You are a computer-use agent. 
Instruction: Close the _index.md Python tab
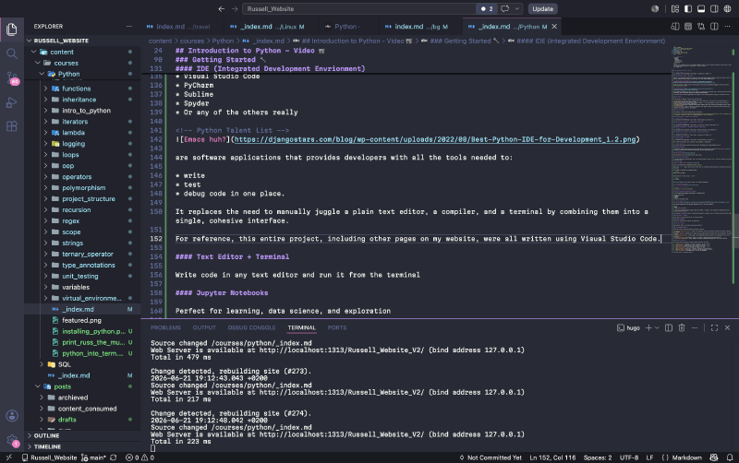tap(554, 27)
